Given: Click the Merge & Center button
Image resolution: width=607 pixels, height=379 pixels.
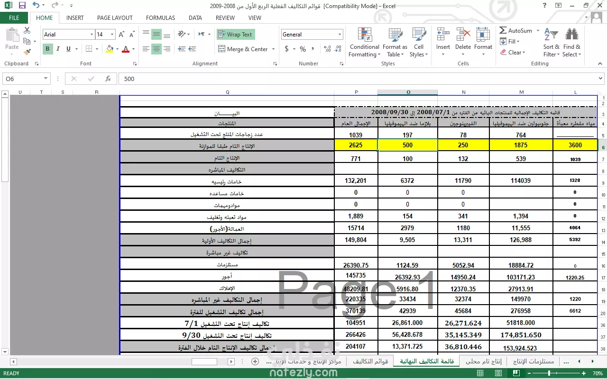Looking at the screenshot, I should coord(243,49).
